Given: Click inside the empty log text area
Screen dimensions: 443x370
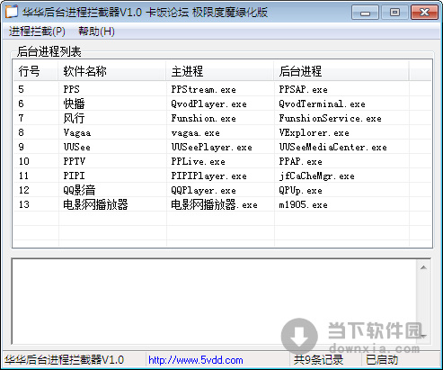Looking at the screenshot, I should coord(214,302).
